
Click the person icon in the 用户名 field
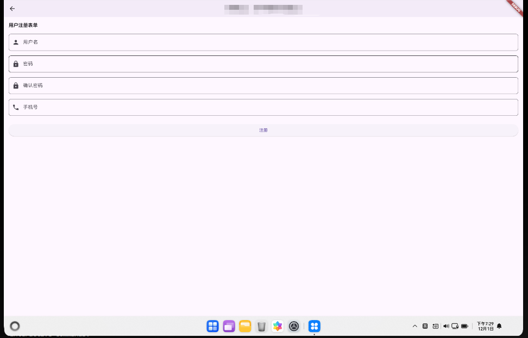pos(16,42)
